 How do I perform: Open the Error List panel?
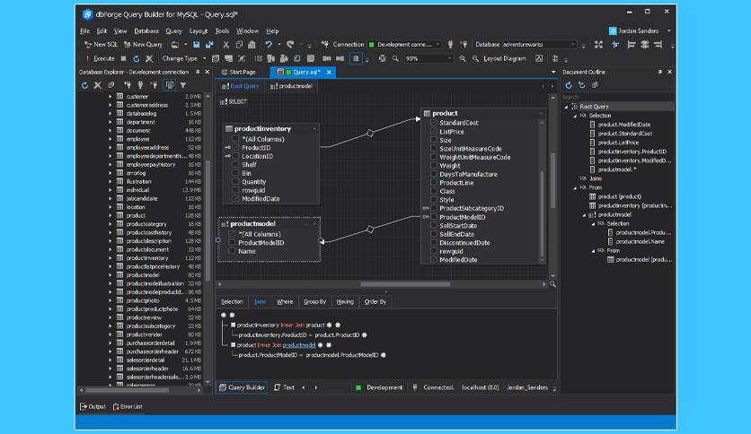(x=128, y=407)
